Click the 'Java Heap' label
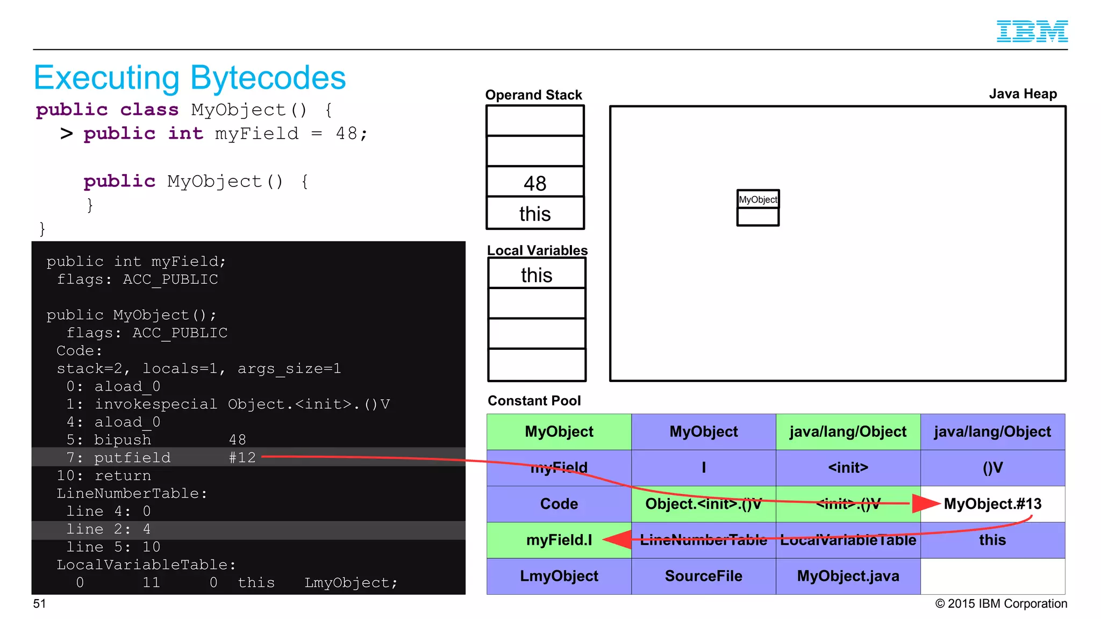The width and height of the screenshot is (1101, 619). [1023, 94]
